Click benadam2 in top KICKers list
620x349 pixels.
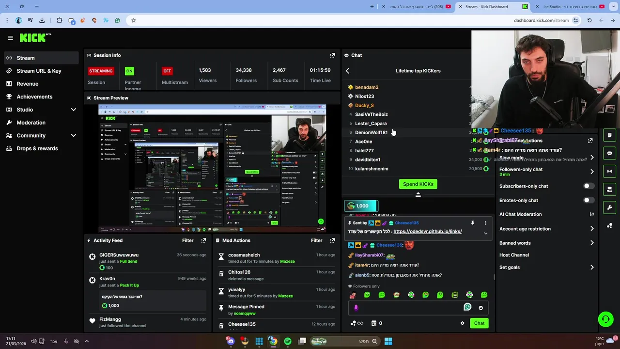[367, 87]
